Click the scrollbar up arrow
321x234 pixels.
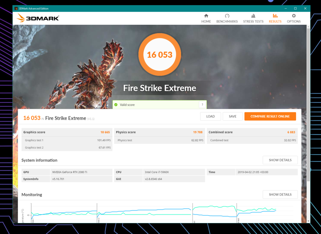[x=308, y=27]
